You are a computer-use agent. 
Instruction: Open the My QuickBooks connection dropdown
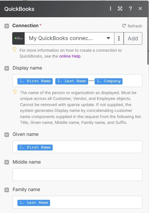69,38
